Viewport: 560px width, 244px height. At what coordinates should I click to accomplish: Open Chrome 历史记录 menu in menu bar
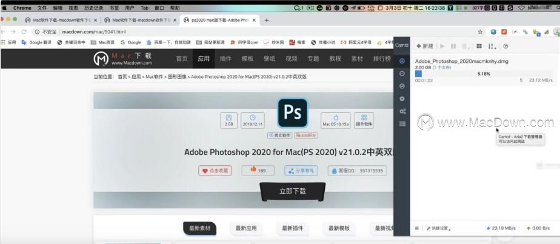click(x=94, y=8)
